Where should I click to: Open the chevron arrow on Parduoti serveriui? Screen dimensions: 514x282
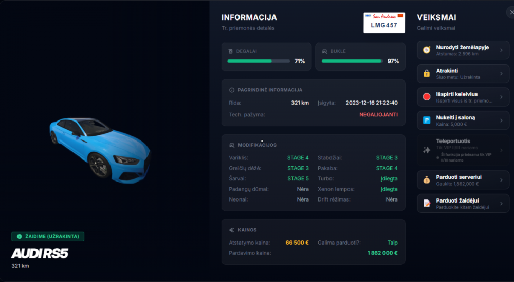tap(501, 180)
